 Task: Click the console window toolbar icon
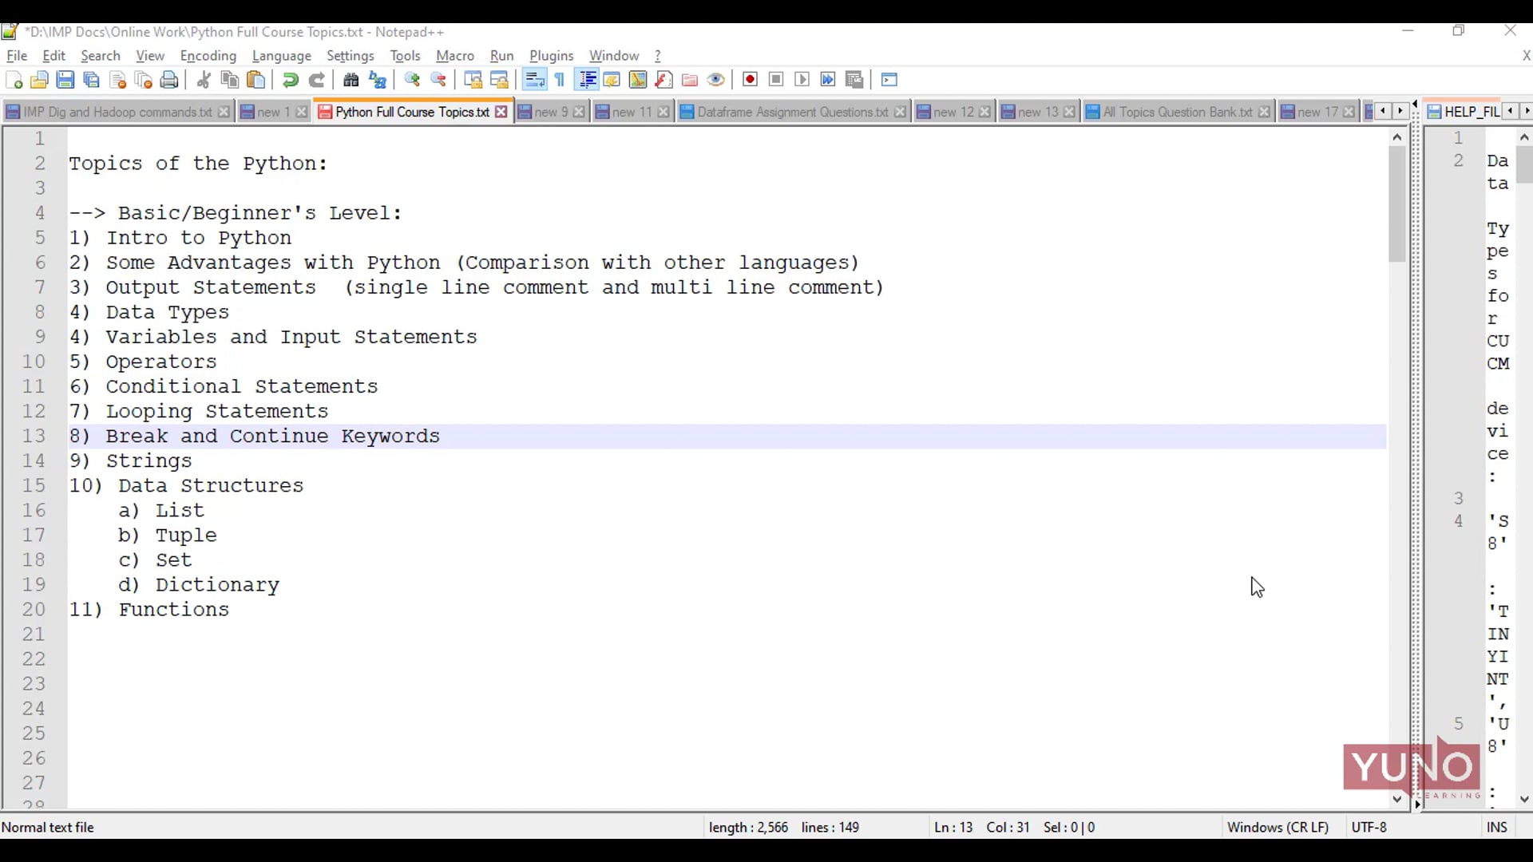(x=889, y=80)
